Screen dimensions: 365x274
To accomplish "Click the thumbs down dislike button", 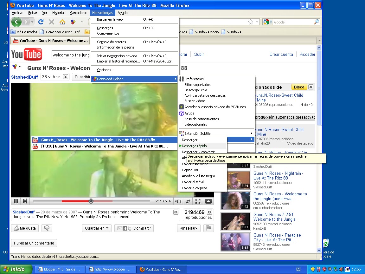I will 47,228.
